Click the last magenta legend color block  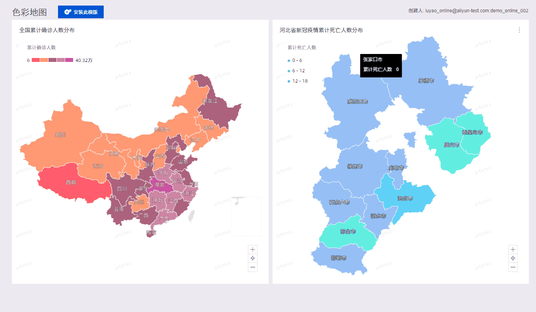pos(69,60)
